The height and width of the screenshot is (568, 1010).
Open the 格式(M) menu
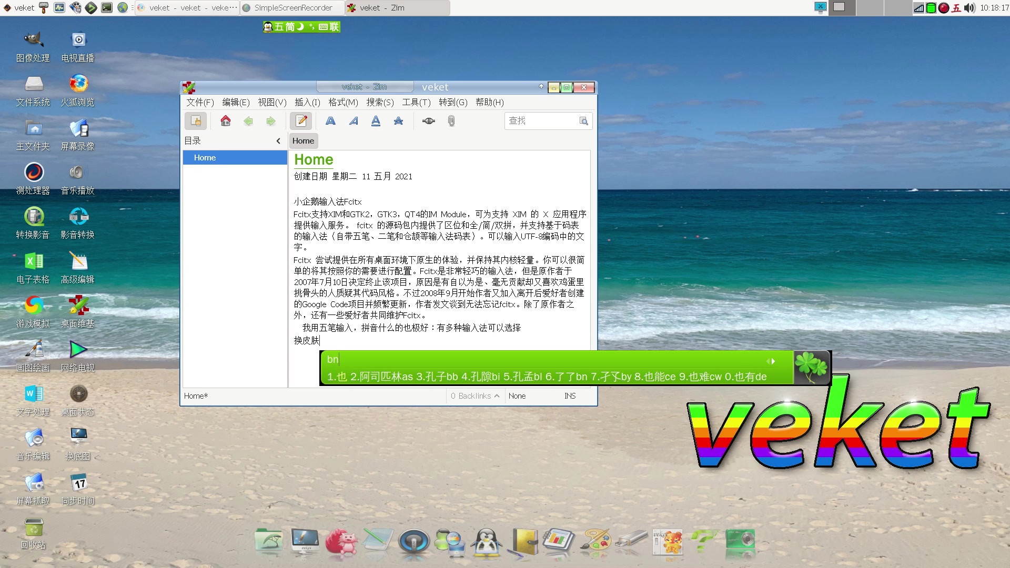tap(343, 103)
